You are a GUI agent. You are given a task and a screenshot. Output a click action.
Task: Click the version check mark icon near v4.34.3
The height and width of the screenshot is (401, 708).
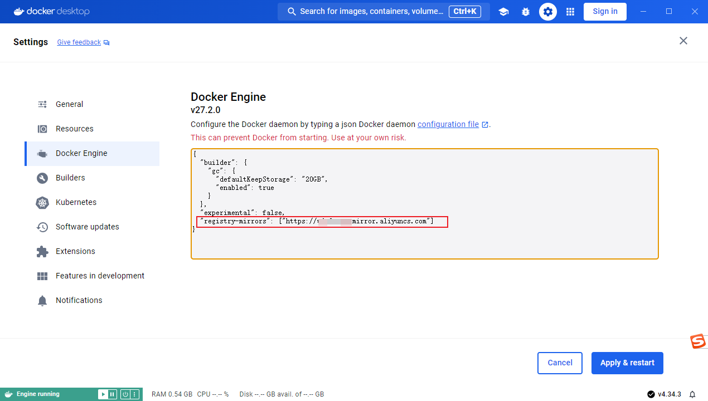(x=651, y=394)
